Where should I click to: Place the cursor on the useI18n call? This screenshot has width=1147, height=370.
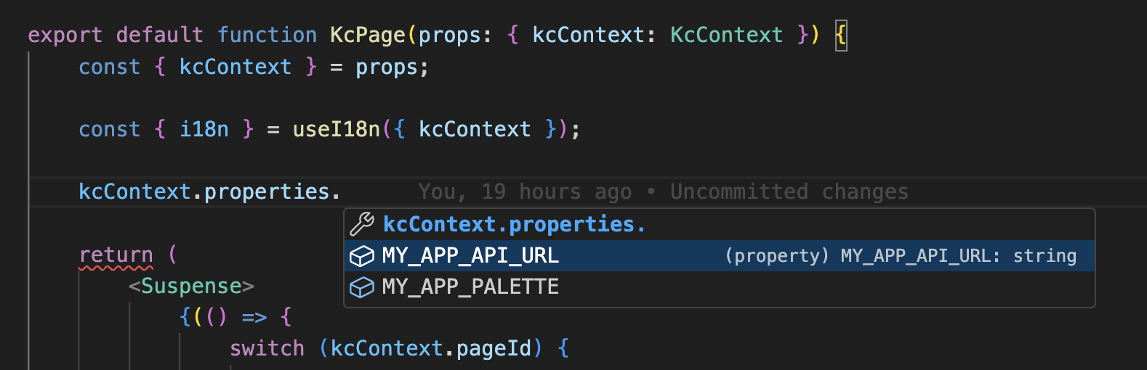point(336,129)
